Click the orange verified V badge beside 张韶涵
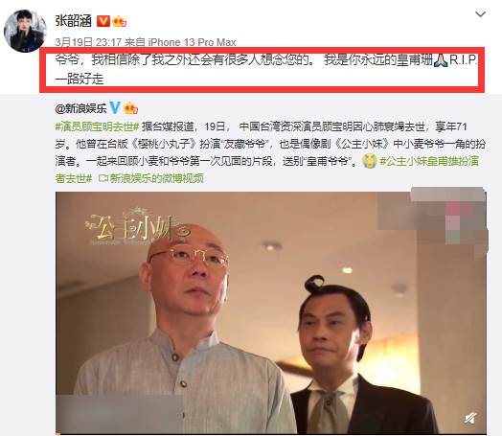Image resolution: width=502 pixels, height=436 pixels. coord(103,21)
